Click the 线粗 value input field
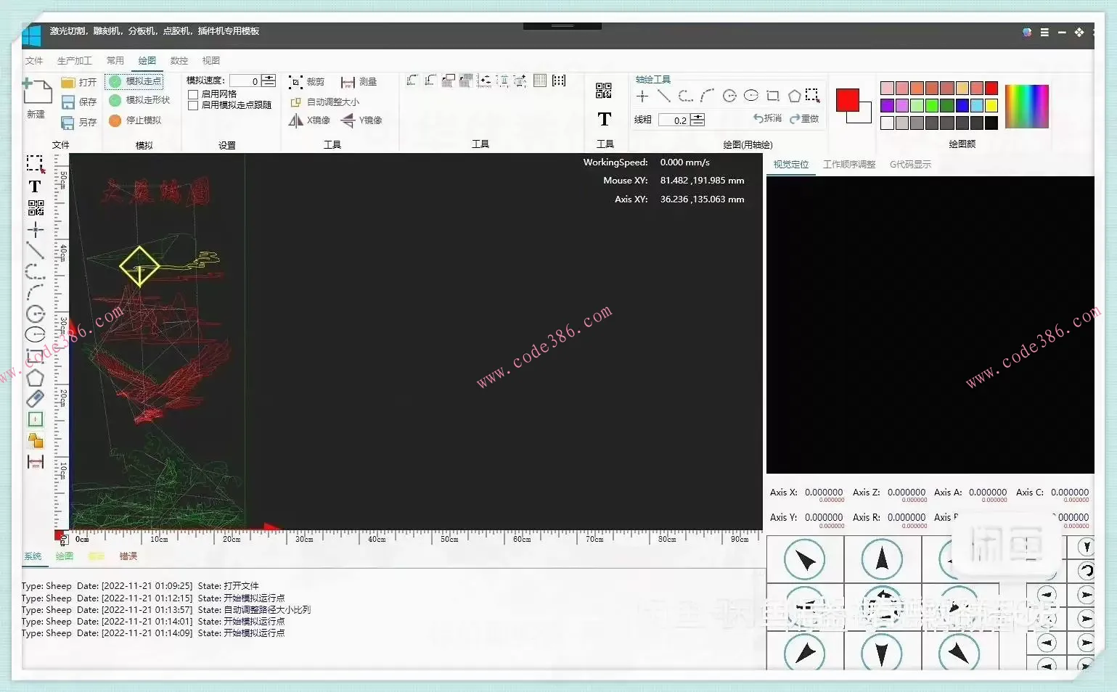This screenshot has height=692, width=1117. [674, 120]
